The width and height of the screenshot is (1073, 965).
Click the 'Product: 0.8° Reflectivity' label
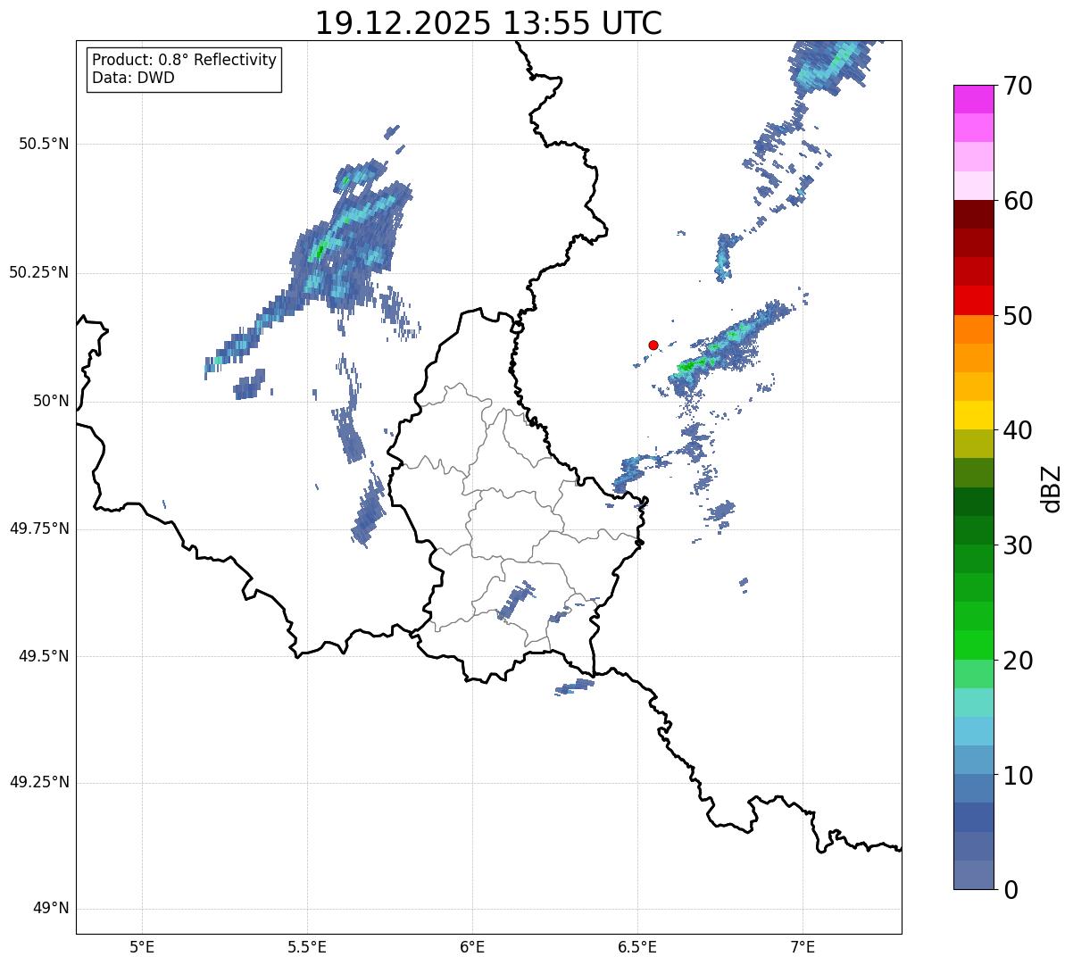pyautogui.click(x=185, y=60)
